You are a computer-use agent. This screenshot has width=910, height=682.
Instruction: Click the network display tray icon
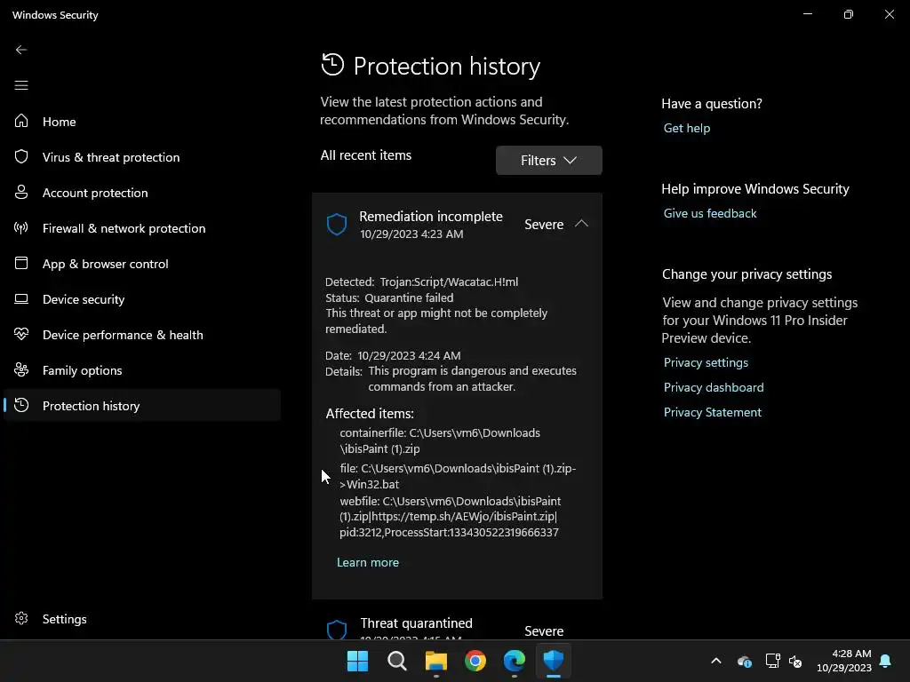click(x=772, y=661)
